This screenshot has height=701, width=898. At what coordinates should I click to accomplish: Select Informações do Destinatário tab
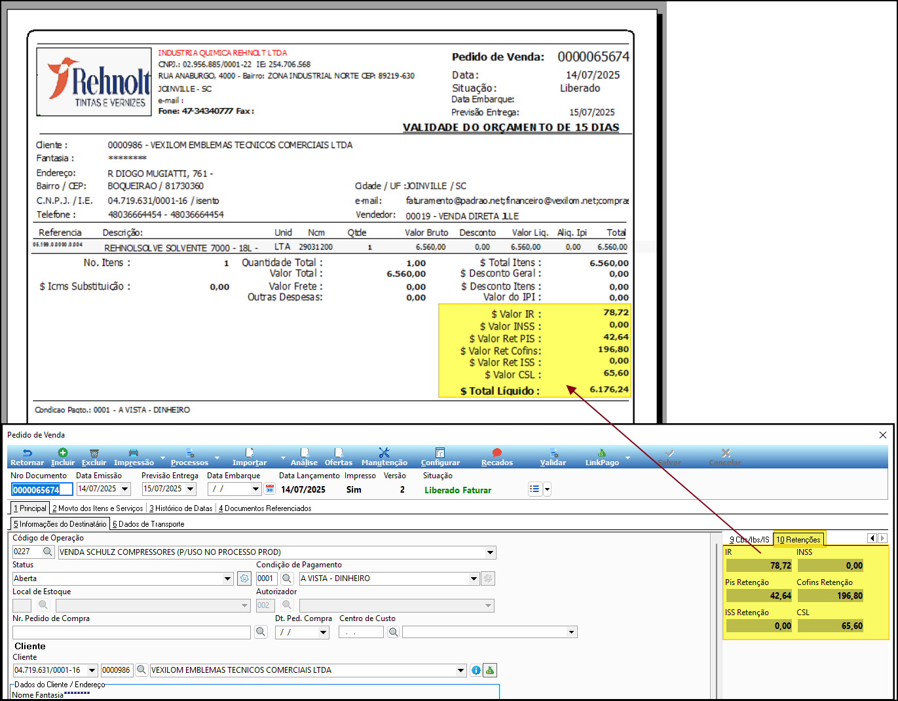point(60,524)
